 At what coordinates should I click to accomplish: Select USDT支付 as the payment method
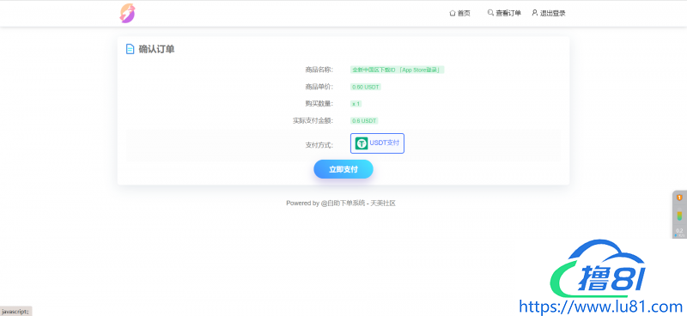[x=377, y=143]
